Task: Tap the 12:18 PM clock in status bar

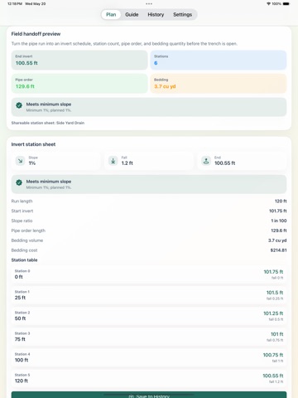Action: pos(15,4)
